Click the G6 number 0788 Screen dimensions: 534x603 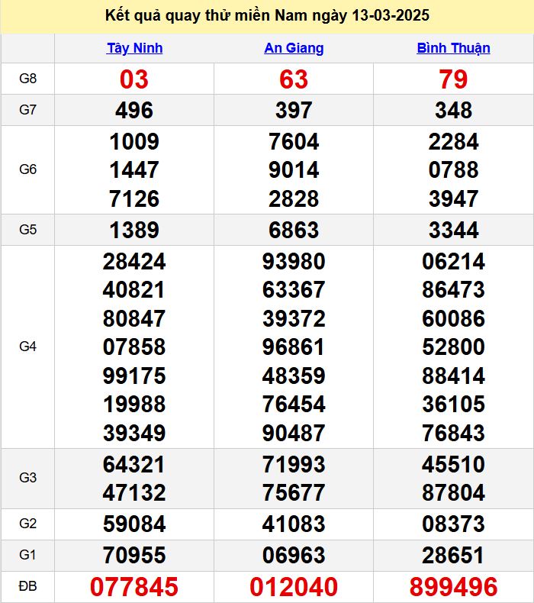(453, 170)
